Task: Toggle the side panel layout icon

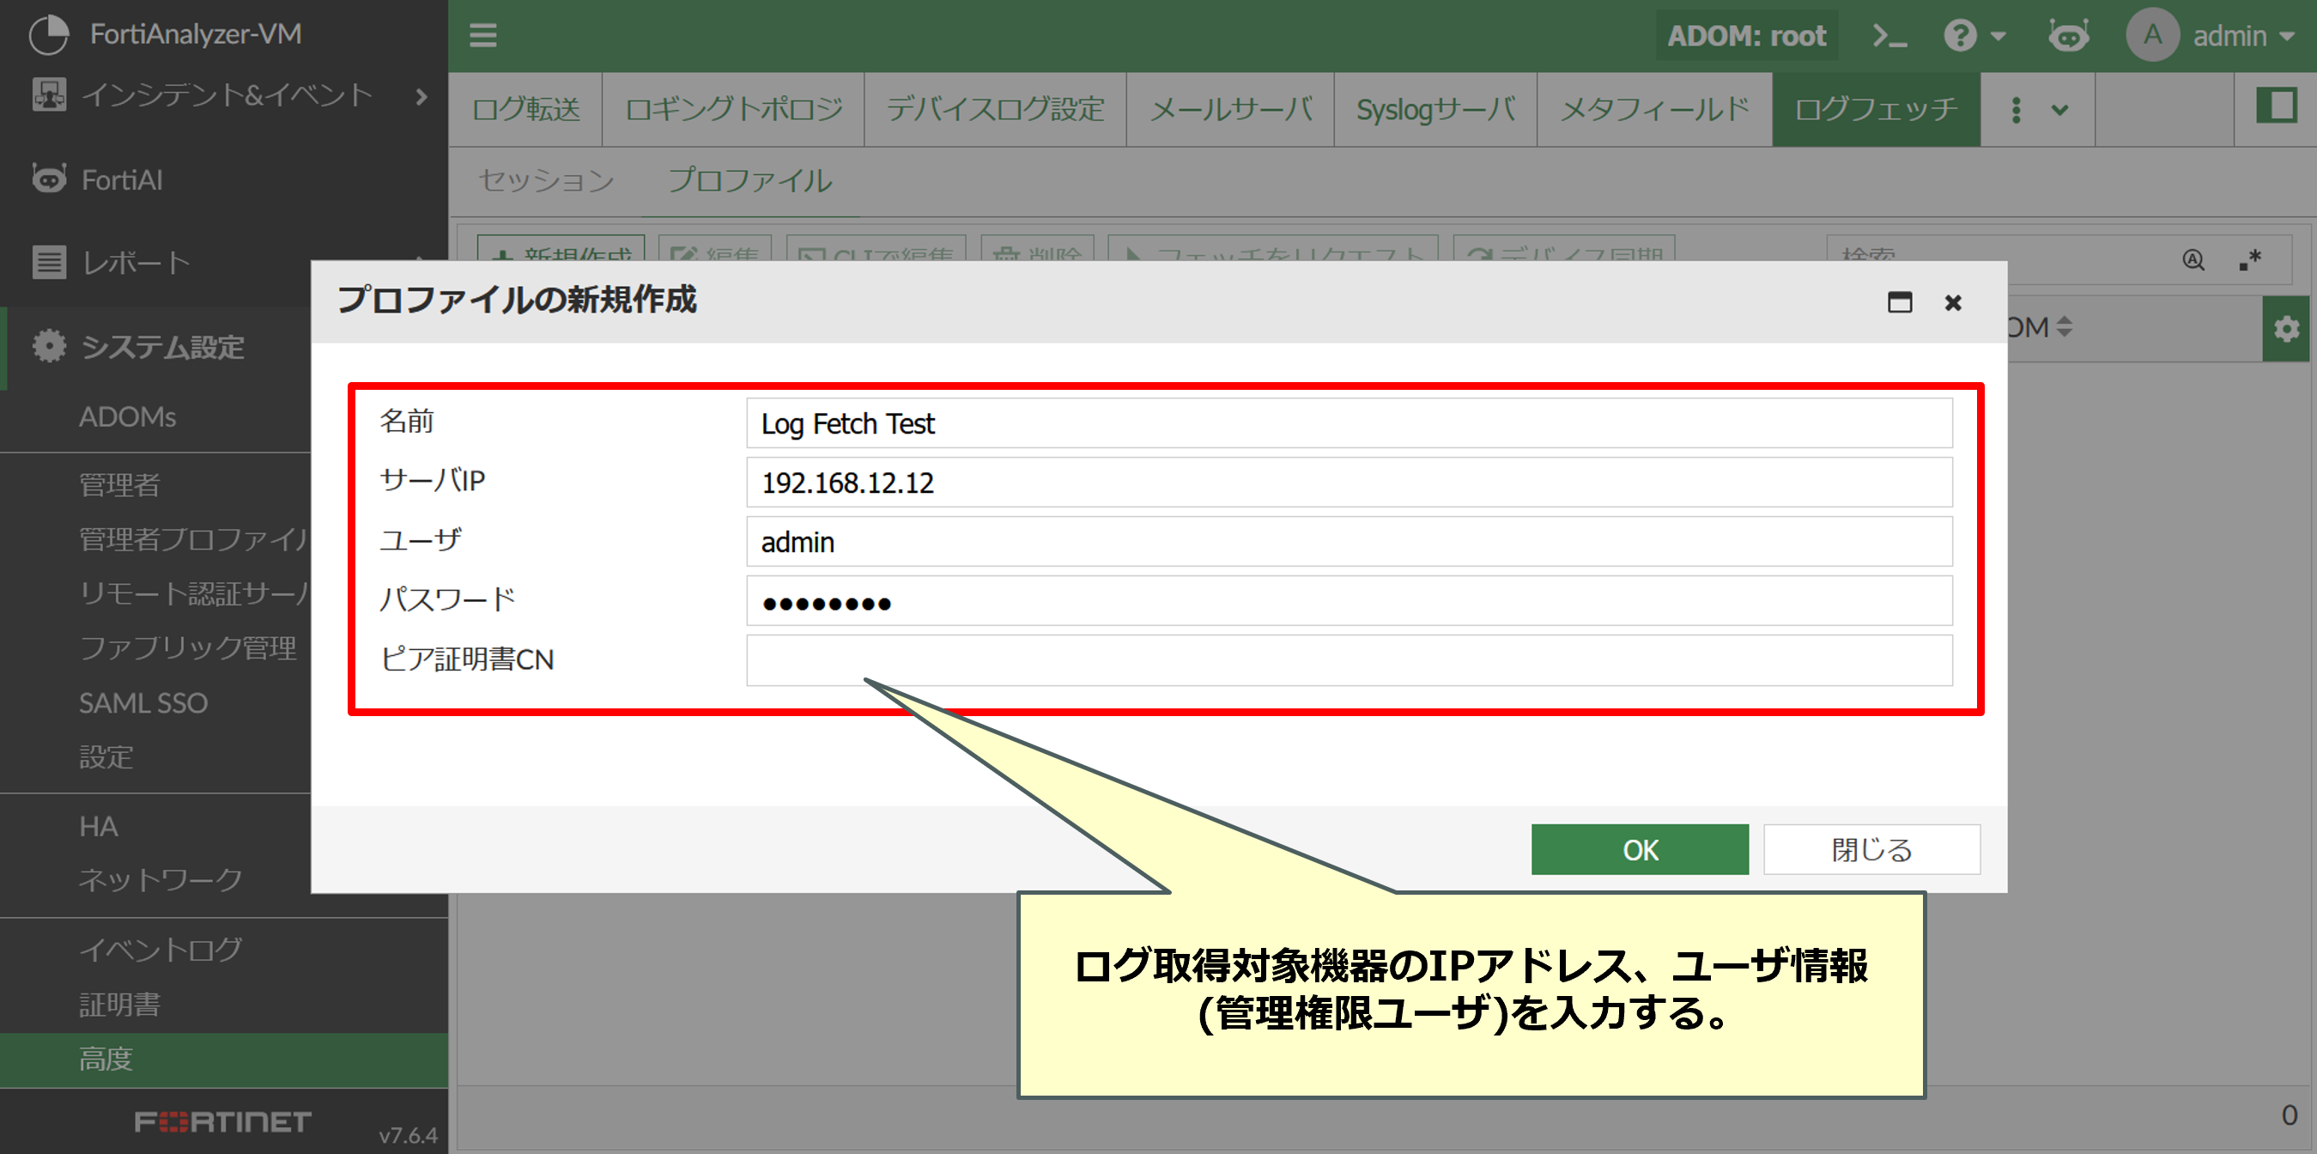Action: 2277,107
